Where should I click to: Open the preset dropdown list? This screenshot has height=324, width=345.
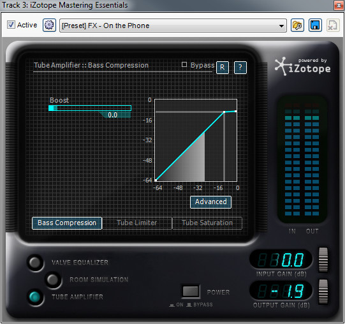coord(173,26)
